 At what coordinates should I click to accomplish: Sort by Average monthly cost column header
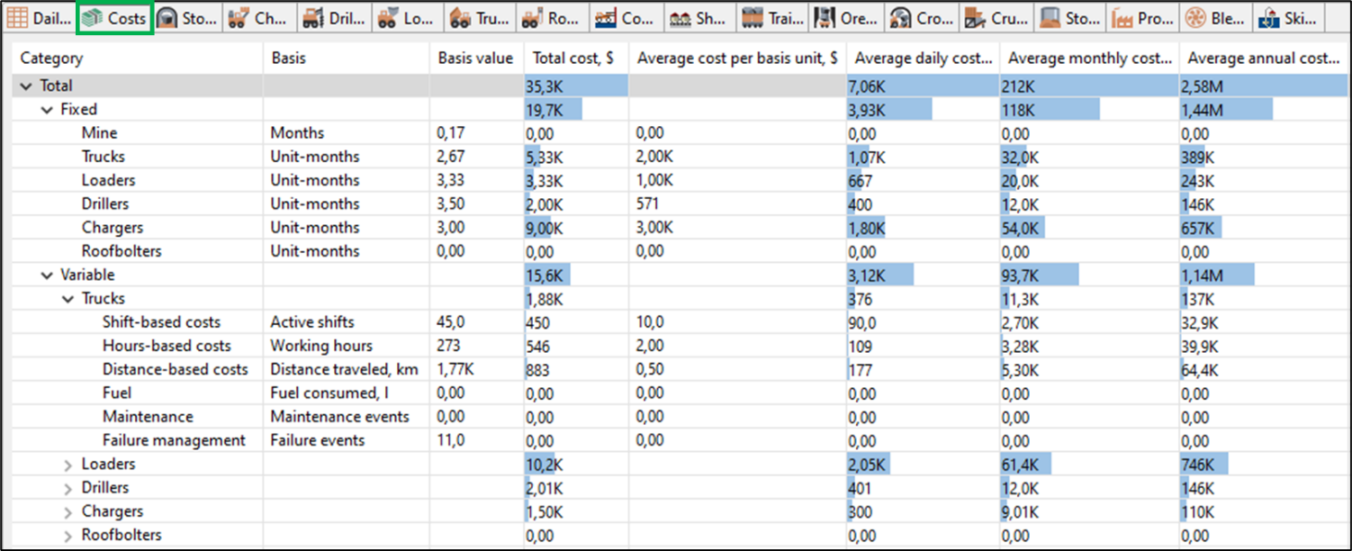pos(1089,59)
